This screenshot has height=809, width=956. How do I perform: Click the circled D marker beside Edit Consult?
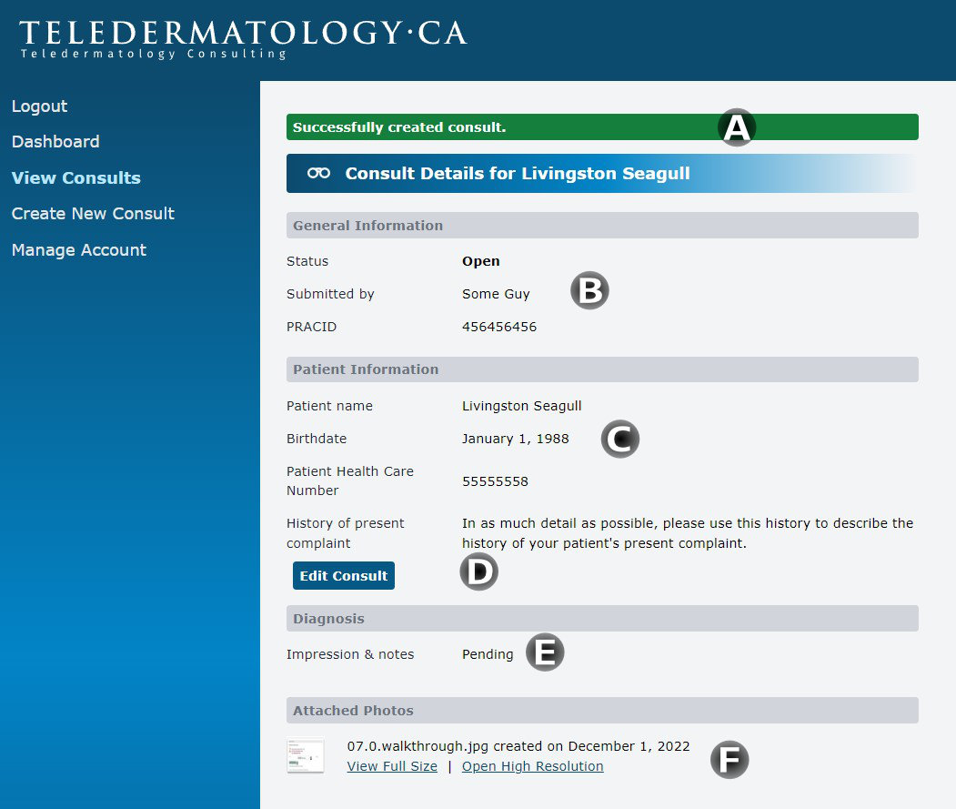tap(478, 572)
